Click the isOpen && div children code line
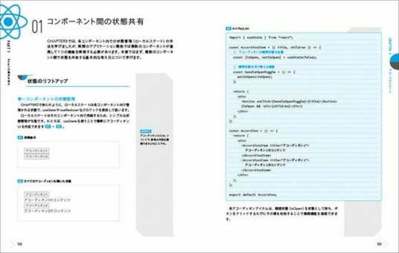 click(x=272, y=106)
